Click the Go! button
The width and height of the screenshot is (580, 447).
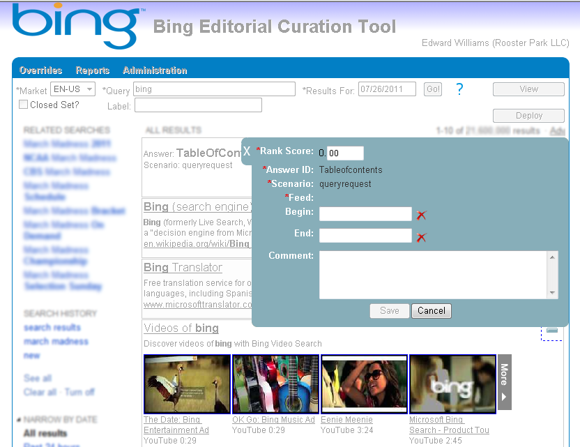(433, 89)
